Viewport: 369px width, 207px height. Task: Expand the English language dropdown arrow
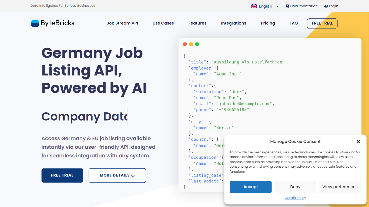277,6
